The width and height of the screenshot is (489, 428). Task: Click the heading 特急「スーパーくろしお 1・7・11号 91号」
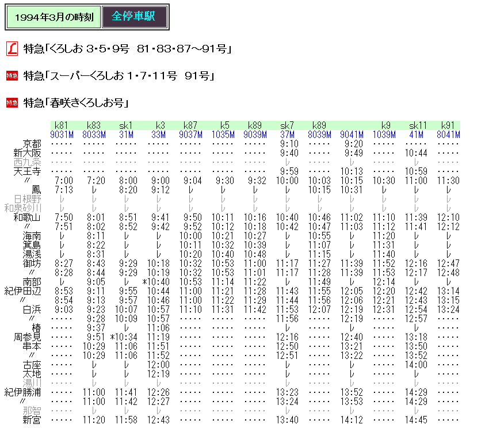119,76
